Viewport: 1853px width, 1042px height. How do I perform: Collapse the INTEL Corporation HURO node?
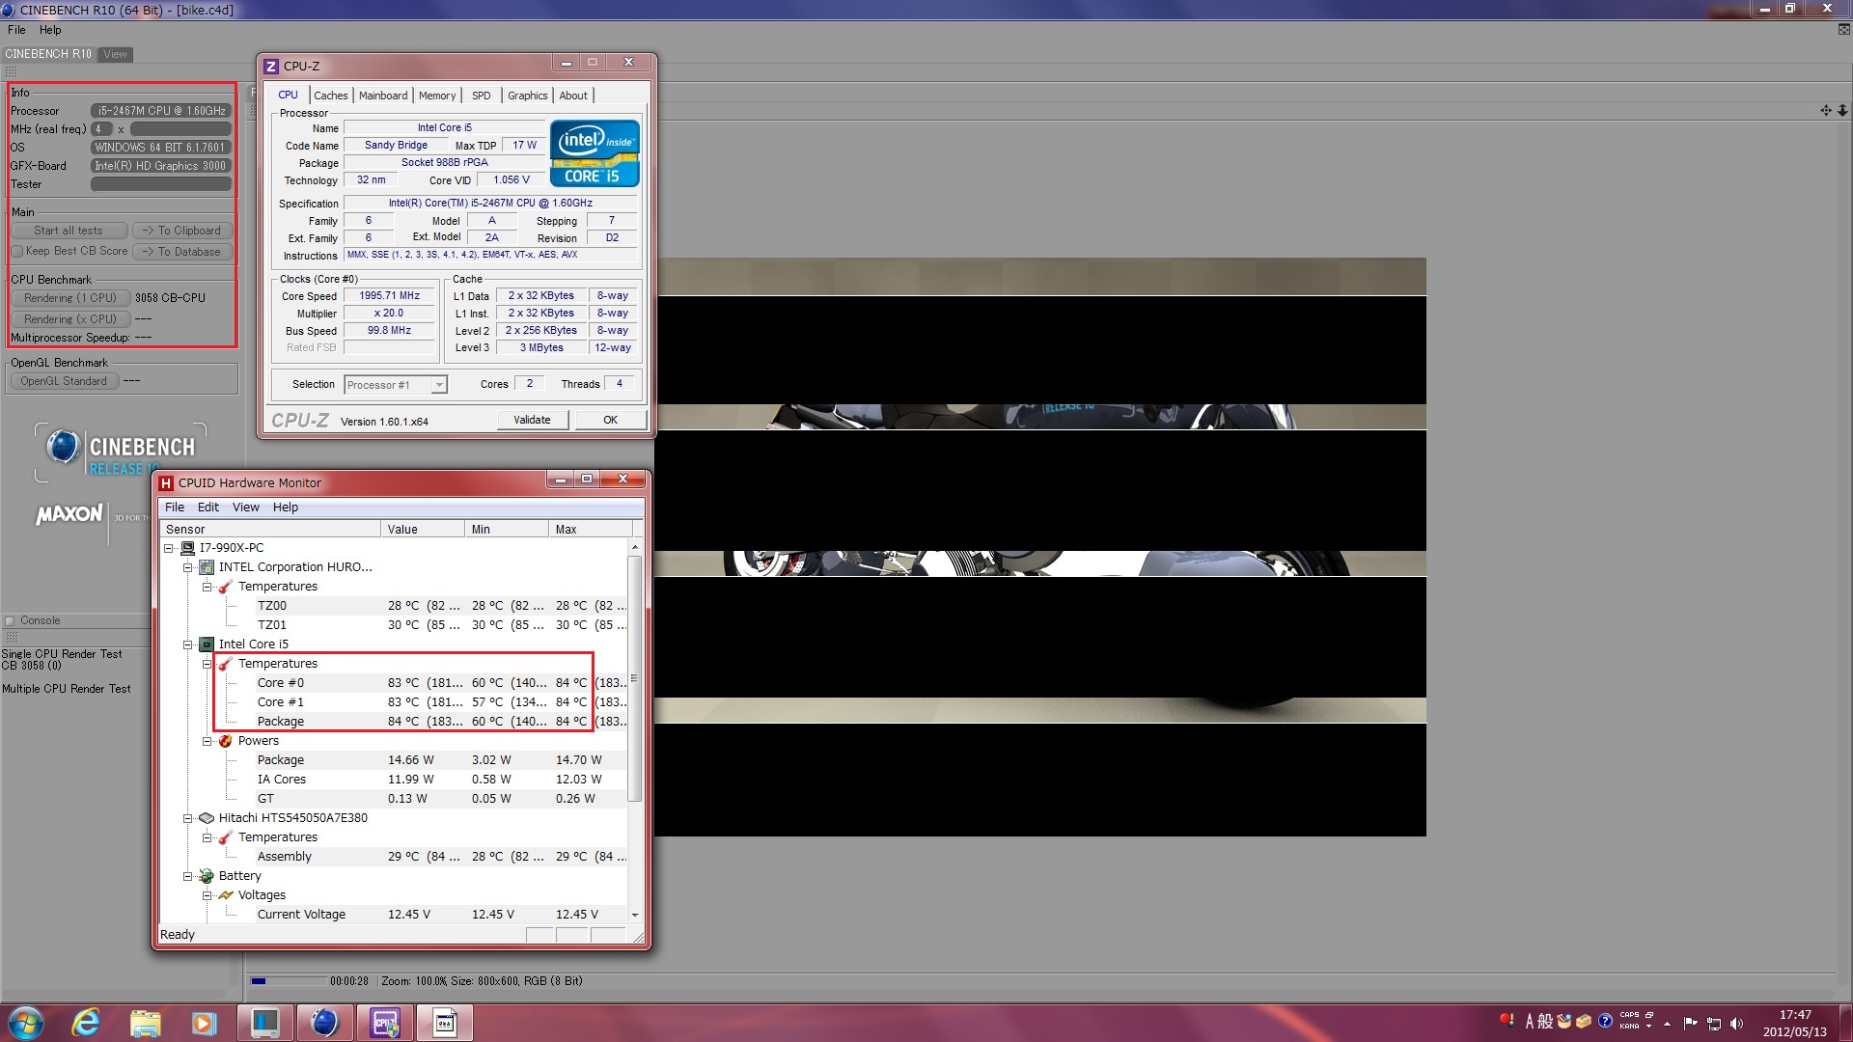tap(188, 567)
